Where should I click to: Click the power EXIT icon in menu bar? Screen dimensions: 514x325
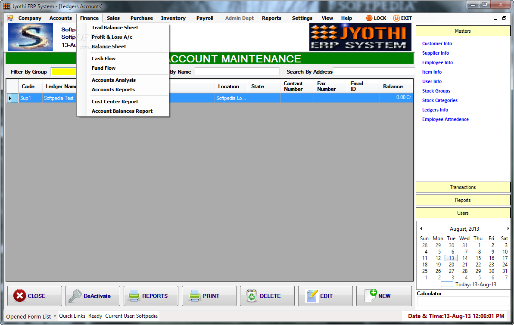[396, 18]
